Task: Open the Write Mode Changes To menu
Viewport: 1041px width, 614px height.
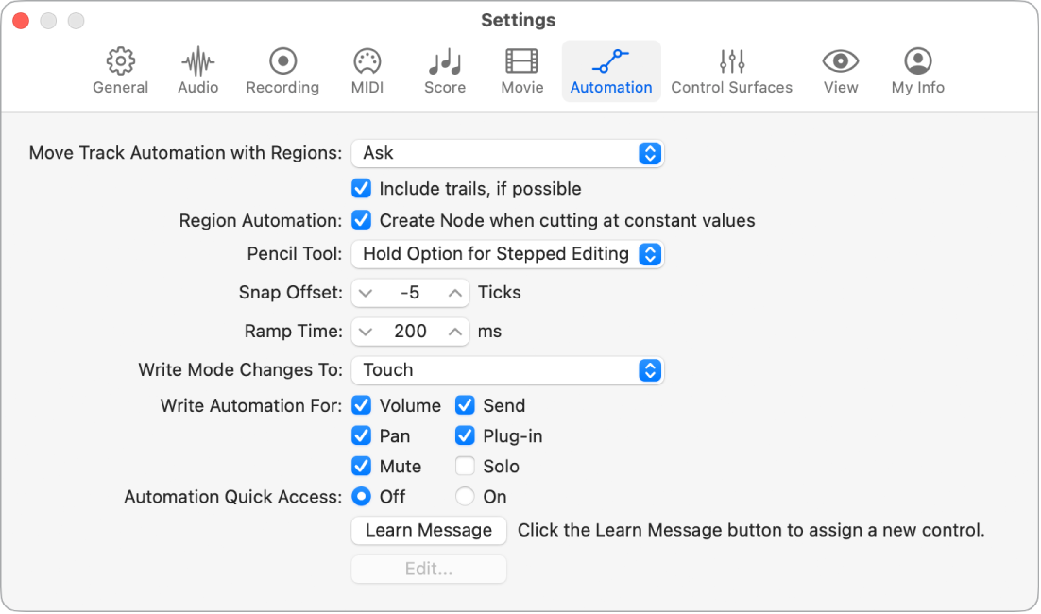Action: [x=507, y=370]
